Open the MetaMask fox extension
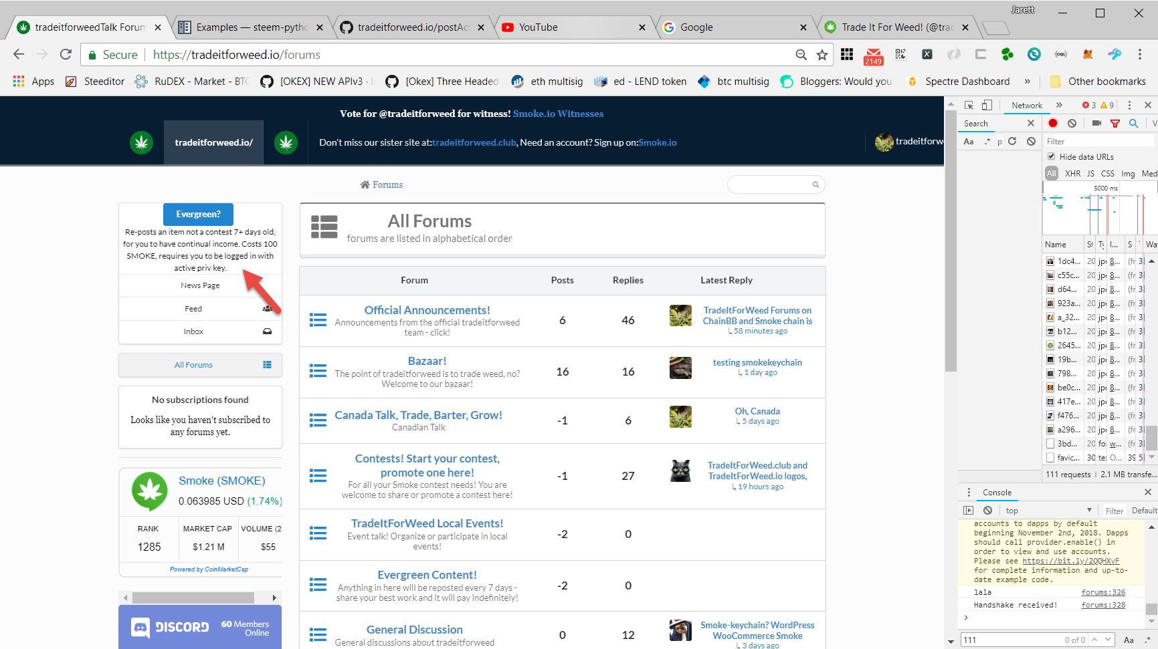This screenshot has width=1158, height=649. tap(1088, 54)
